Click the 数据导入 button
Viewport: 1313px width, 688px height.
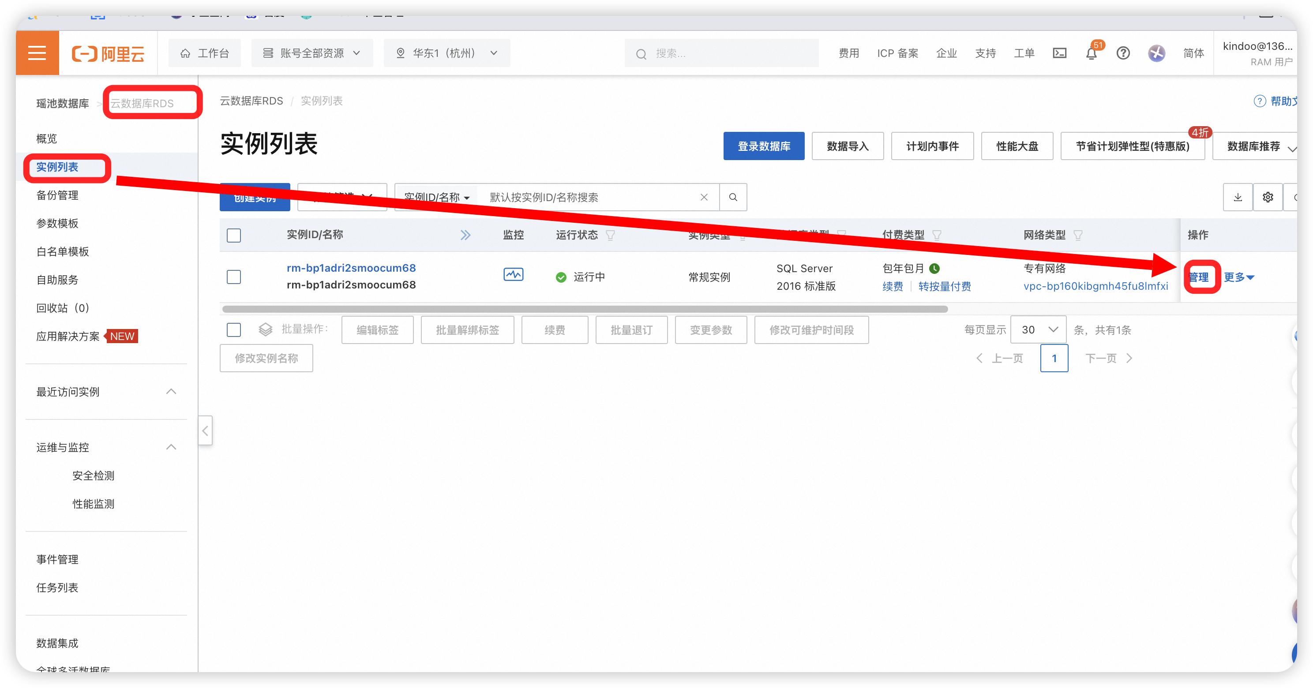tap(848, 146)
